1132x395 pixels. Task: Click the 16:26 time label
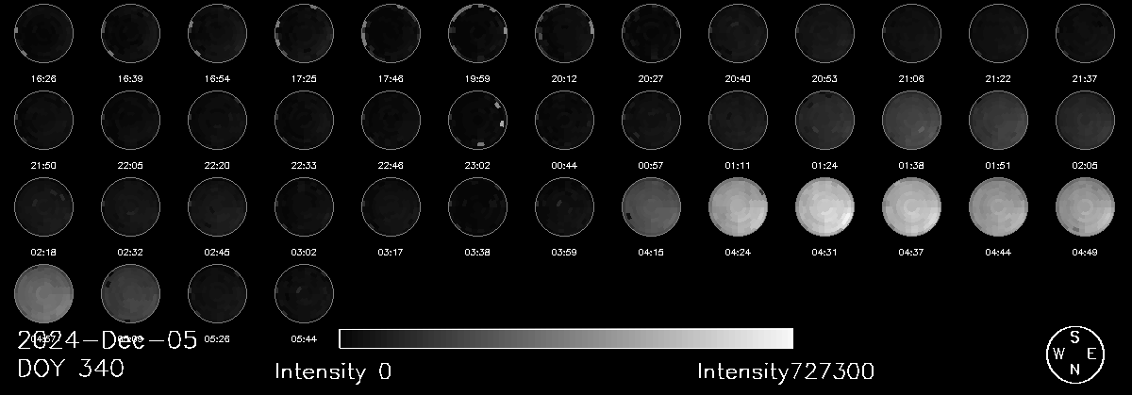[43, 79]
